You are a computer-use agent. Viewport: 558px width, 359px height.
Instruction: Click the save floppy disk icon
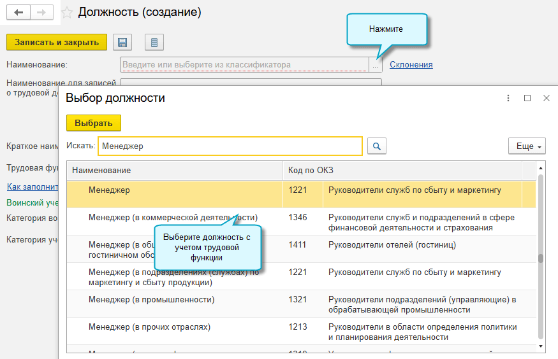point(122,43)
